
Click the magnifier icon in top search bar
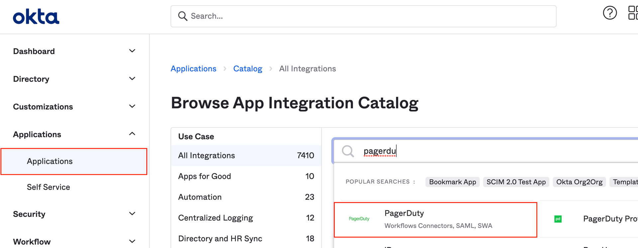click(x=182, y=16)
